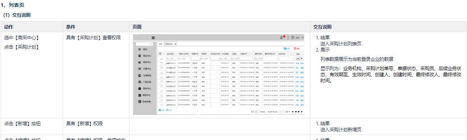Screen dimensions: 467x140
Task: Click the blue 新增 button above table
Action: 287,48
